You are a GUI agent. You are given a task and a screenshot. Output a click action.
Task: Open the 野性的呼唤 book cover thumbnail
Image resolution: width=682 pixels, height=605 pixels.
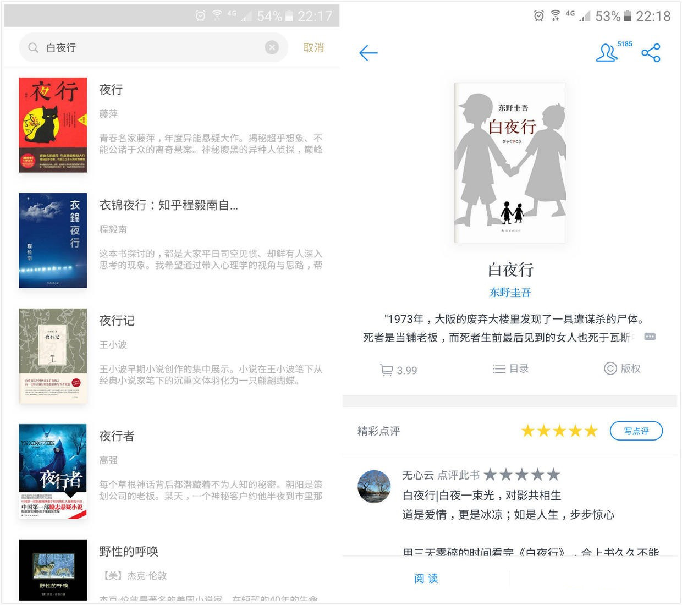coord(53,570)
